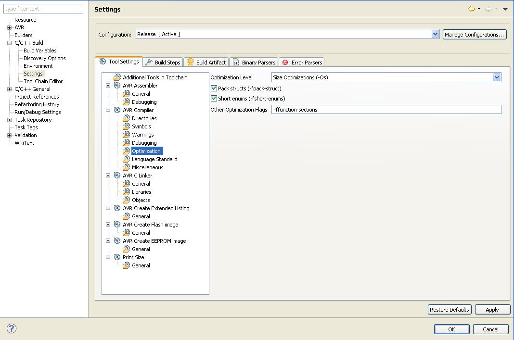The width and height of the screenshot is (514, 340).
Task: Click the help question mark icon
Action: 12,328
